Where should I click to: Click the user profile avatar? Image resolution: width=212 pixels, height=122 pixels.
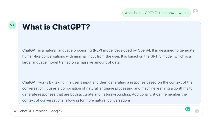click(195, 11)
